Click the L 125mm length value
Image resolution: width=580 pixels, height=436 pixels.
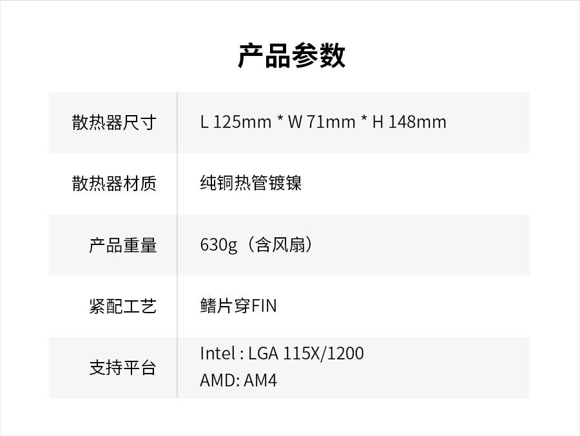pos(235,122)
